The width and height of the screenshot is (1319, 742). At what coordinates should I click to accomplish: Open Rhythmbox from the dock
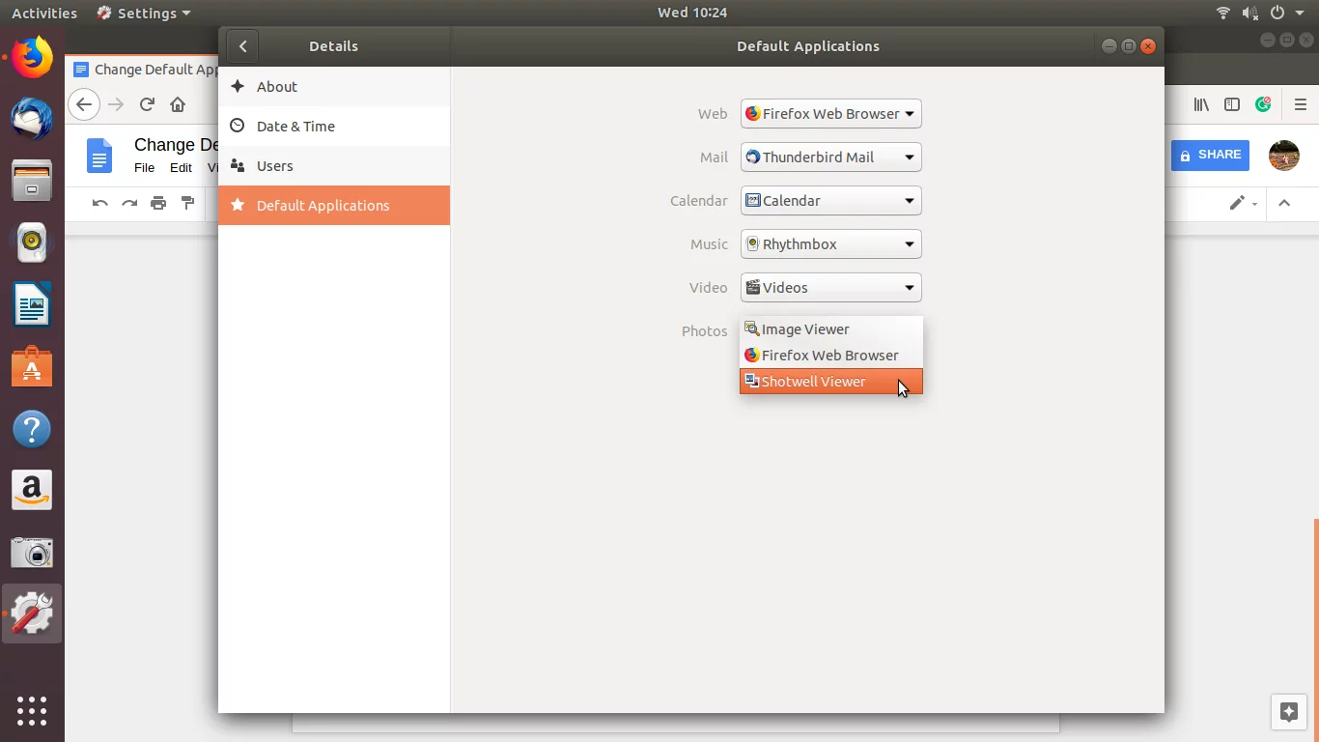click(x=32, y=242)
